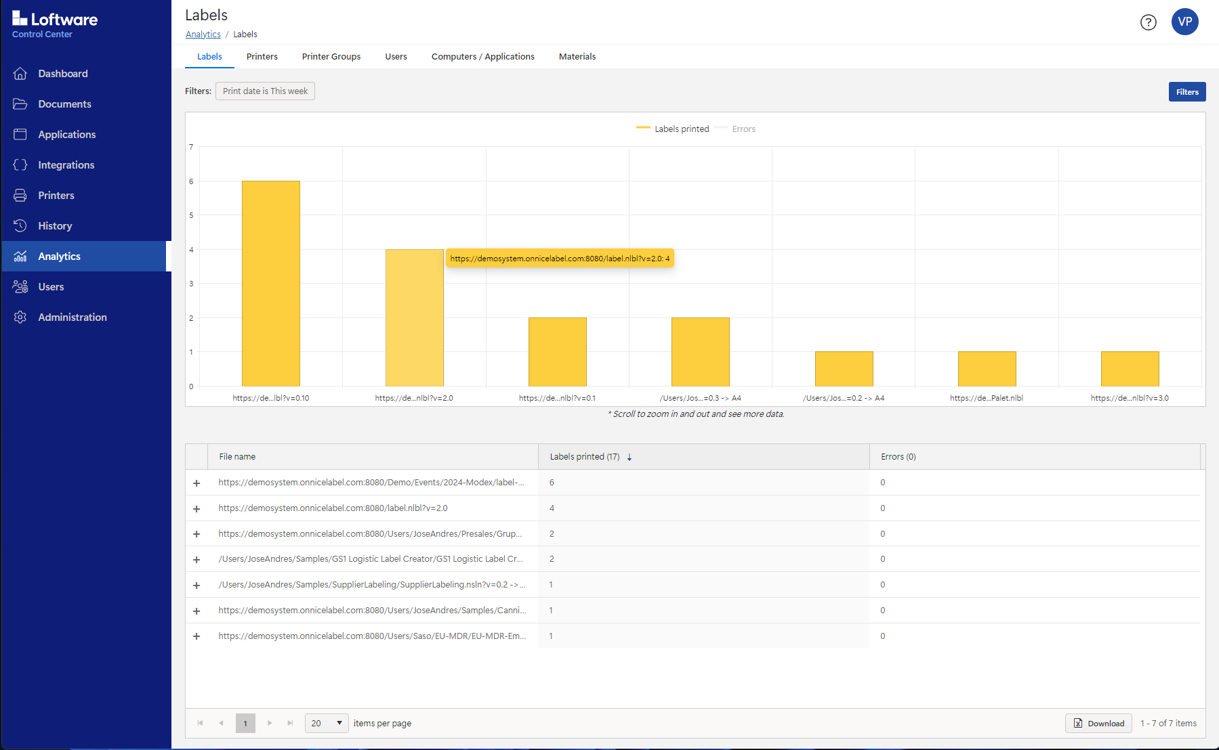Open the Integrations braces icon

pyautogui.click(x=20, y=165)
